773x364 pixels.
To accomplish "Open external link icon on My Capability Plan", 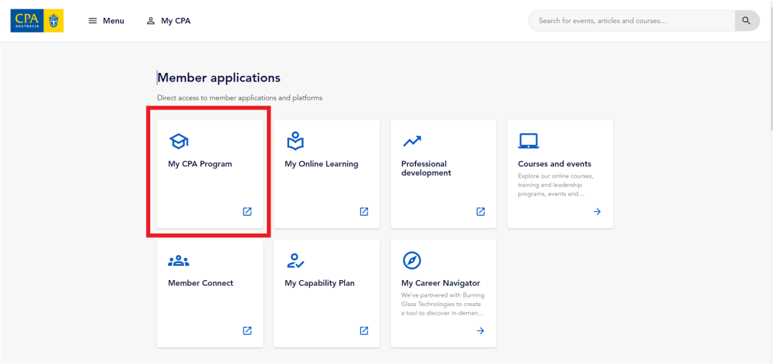I will click(x=364, y=330).
